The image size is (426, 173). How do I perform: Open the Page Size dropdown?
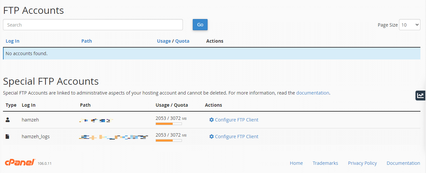point(409,25)
